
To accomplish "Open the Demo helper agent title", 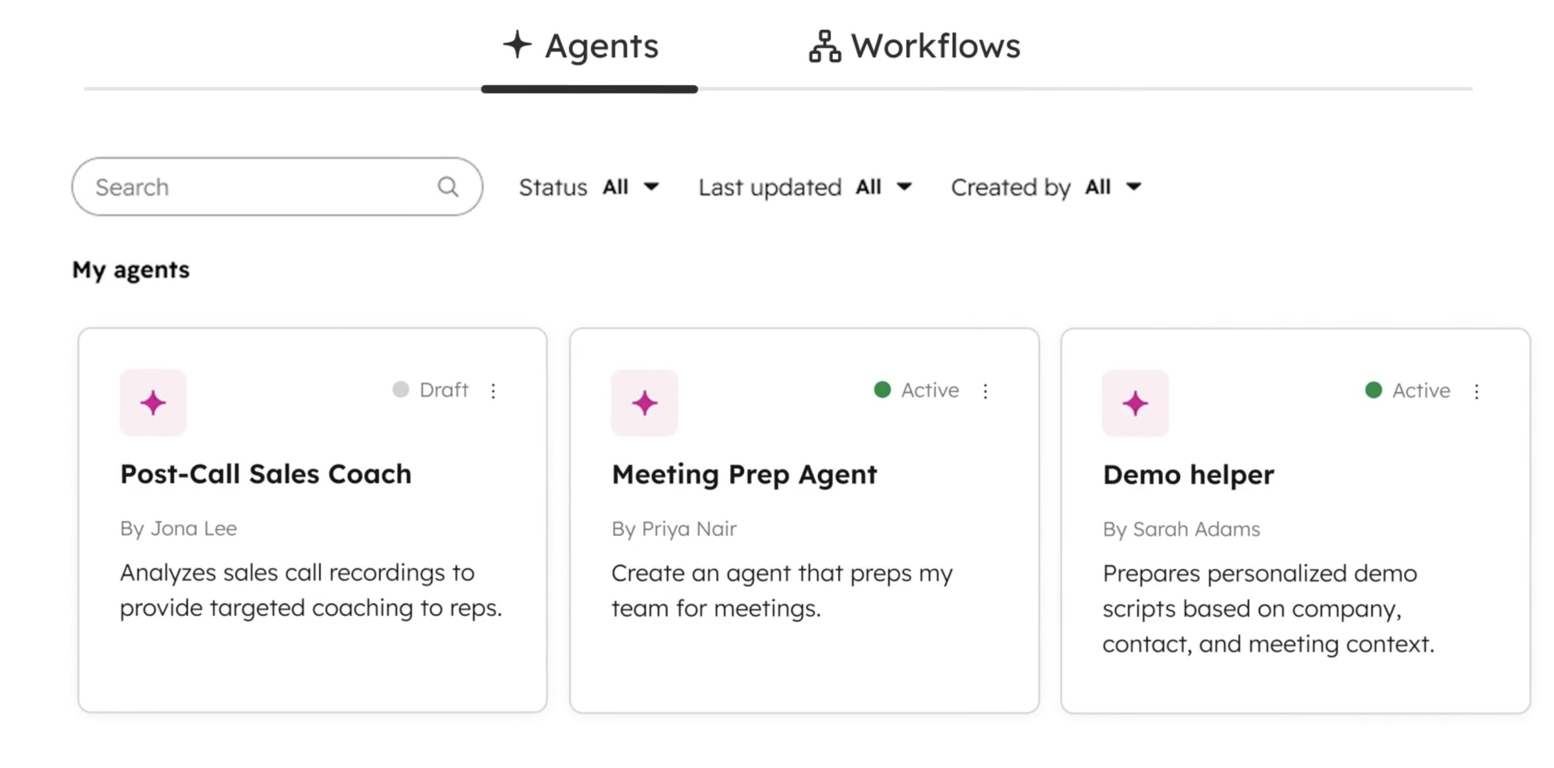I will click(1188, 475).
